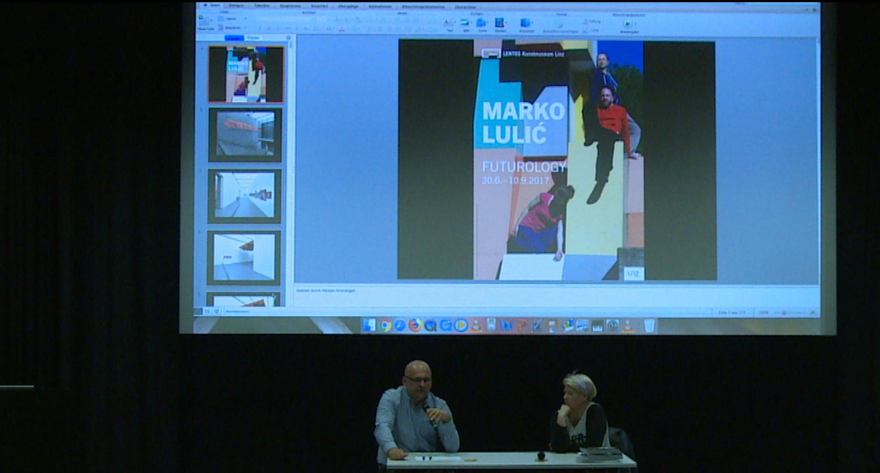
Task: Open Google Chrome from the dock
Action: pos(385,326)
